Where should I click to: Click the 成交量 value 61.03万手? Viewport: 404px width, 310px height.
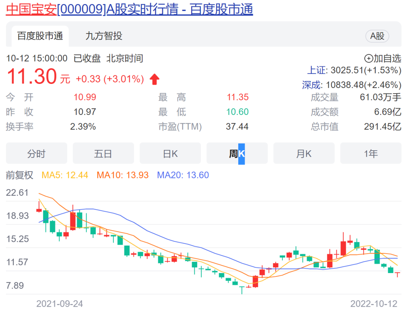pyautogui.click(x=380, y=97)
